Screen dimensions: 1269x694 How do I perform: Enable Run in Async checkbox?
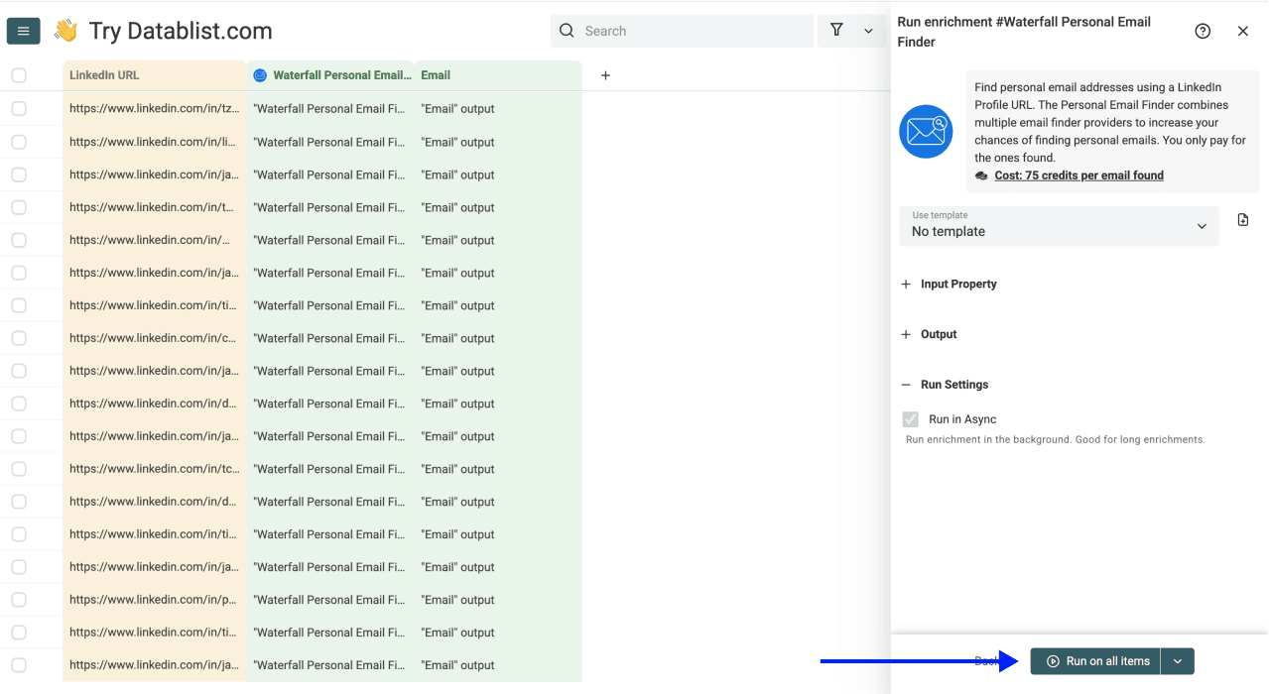(910, 418)
